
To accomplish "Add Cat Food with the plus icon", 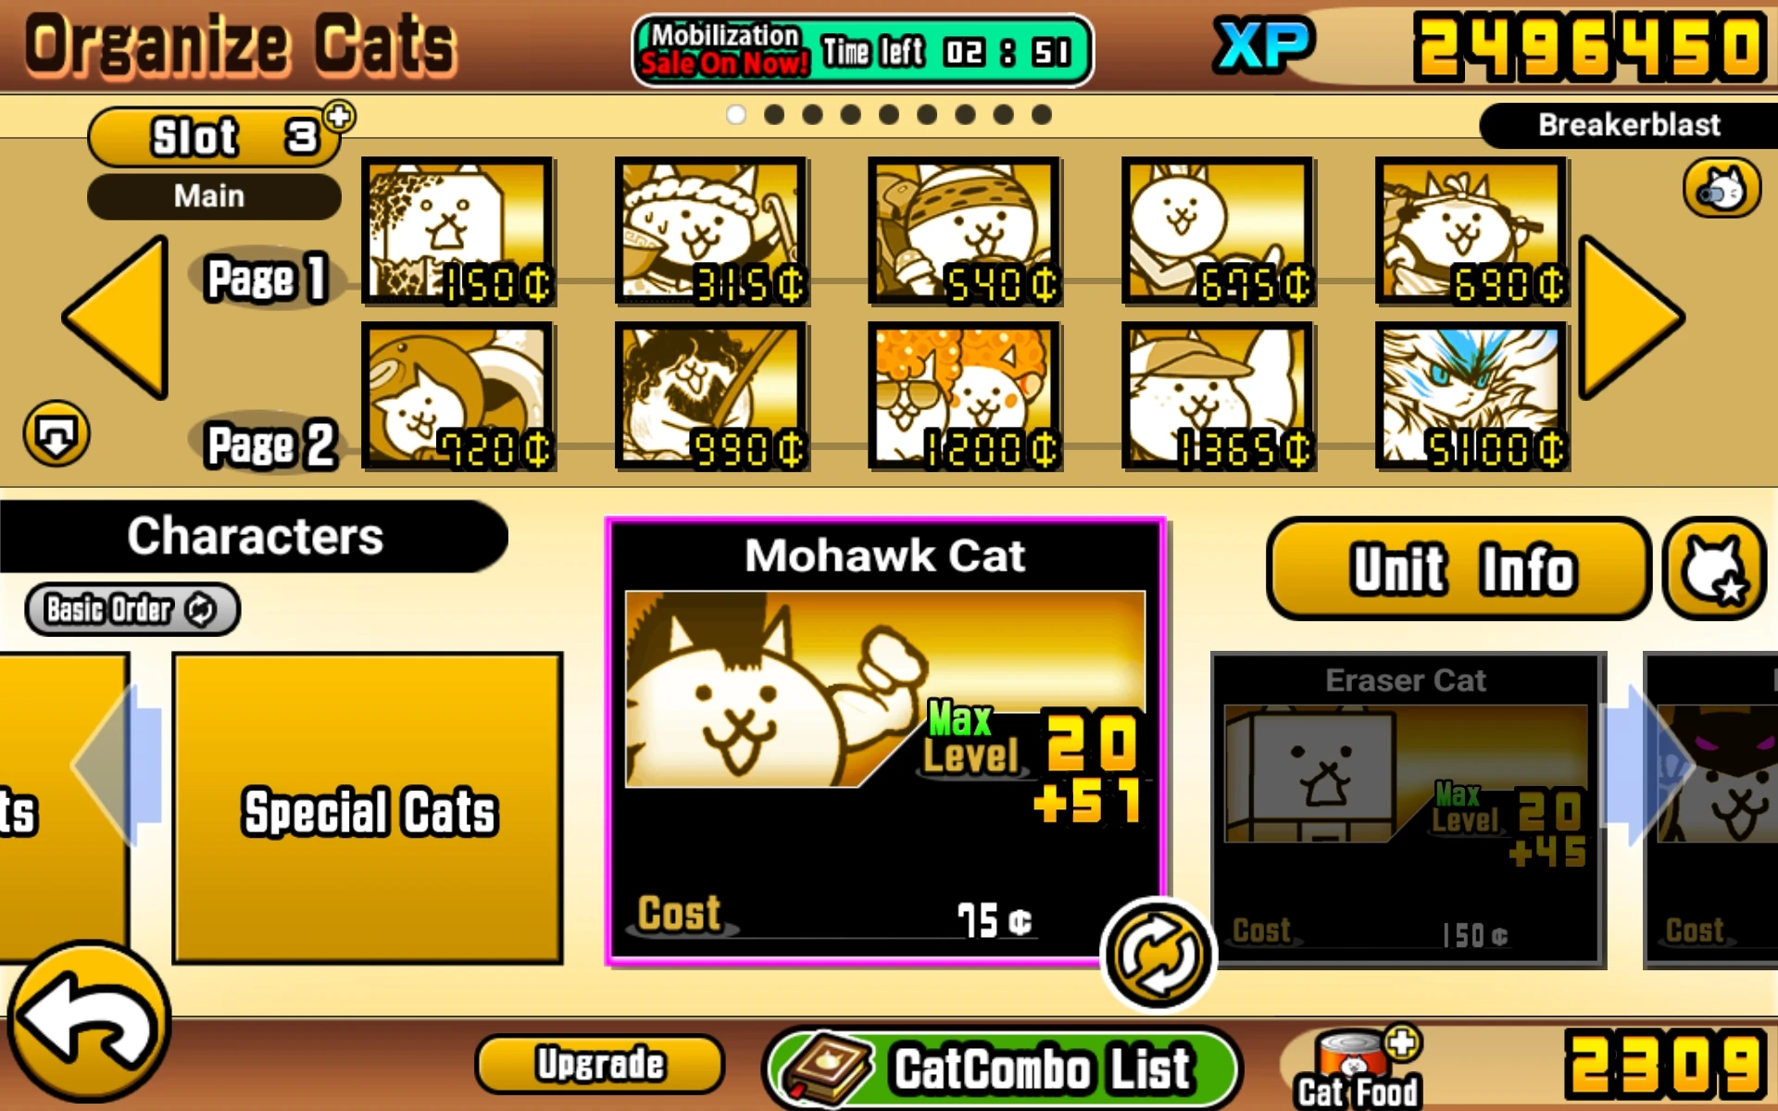I will click(x=1402, y=1042).
